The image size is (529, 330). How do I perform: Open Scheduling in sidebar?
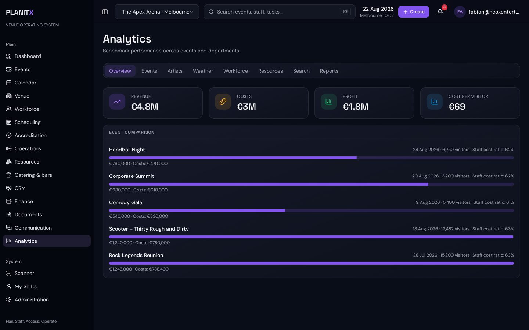pos(47,122)
